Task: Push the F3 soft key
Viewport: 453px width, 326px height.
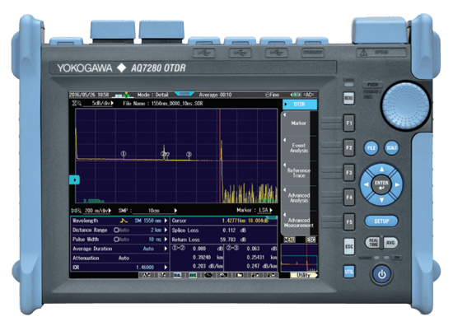Action: pyautogui.click(x=349, y=173)
